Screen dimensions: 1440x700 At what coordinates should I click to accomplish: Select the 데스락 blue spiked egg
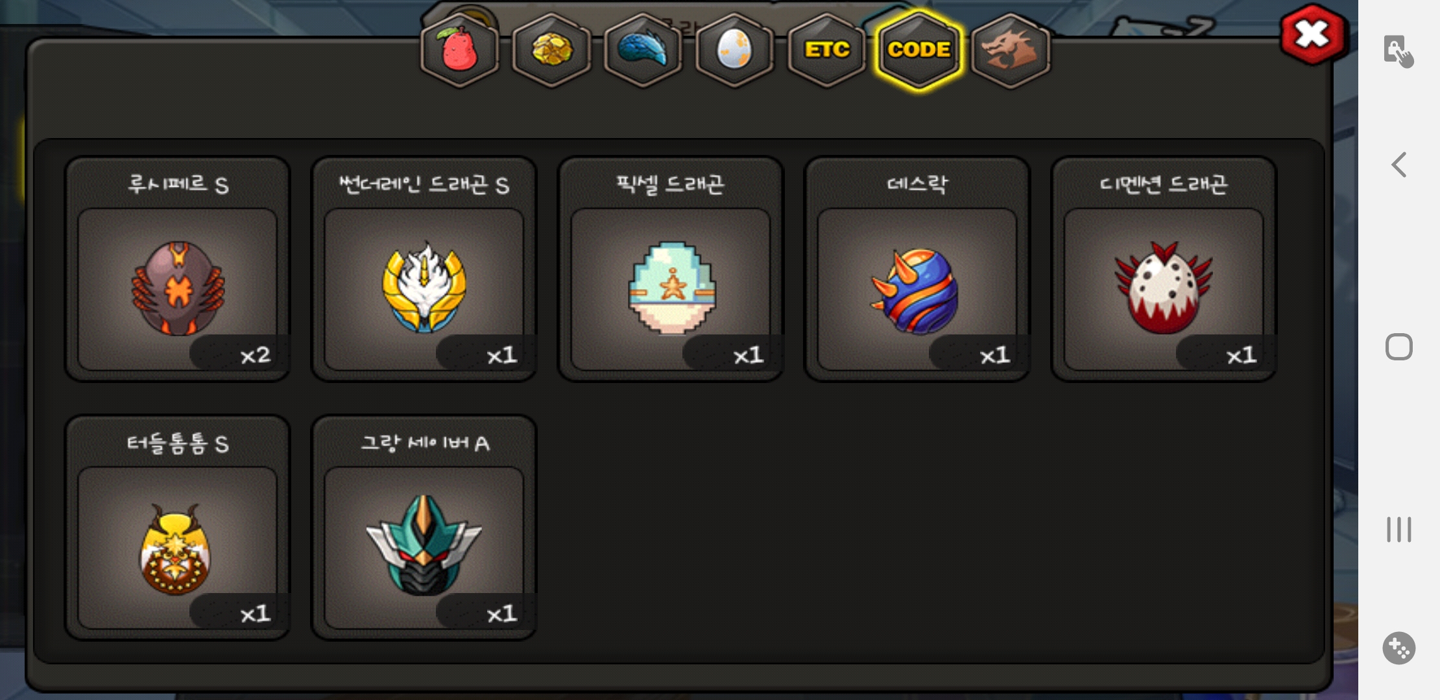[x=917, y=269]
